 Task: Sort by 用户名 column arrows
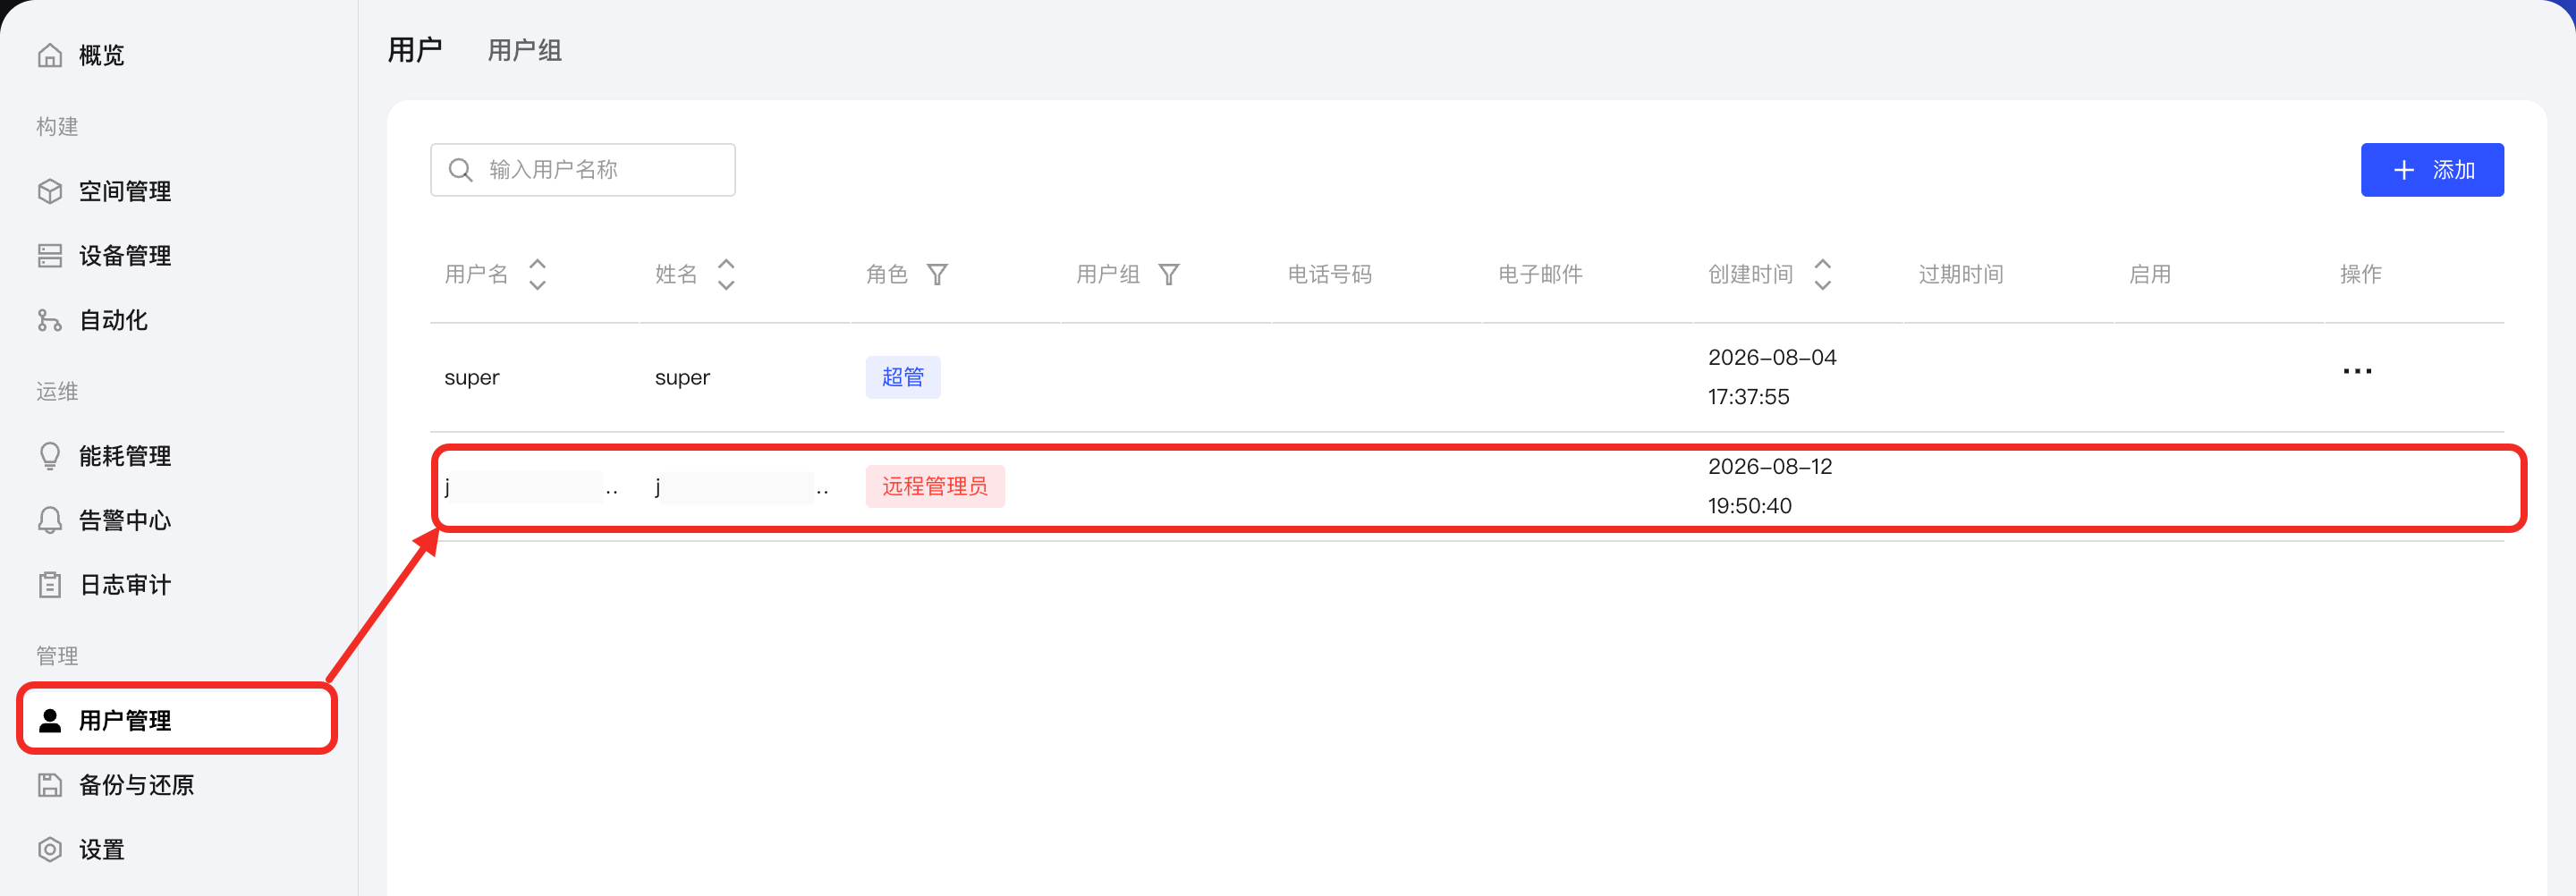click(537, 274)
